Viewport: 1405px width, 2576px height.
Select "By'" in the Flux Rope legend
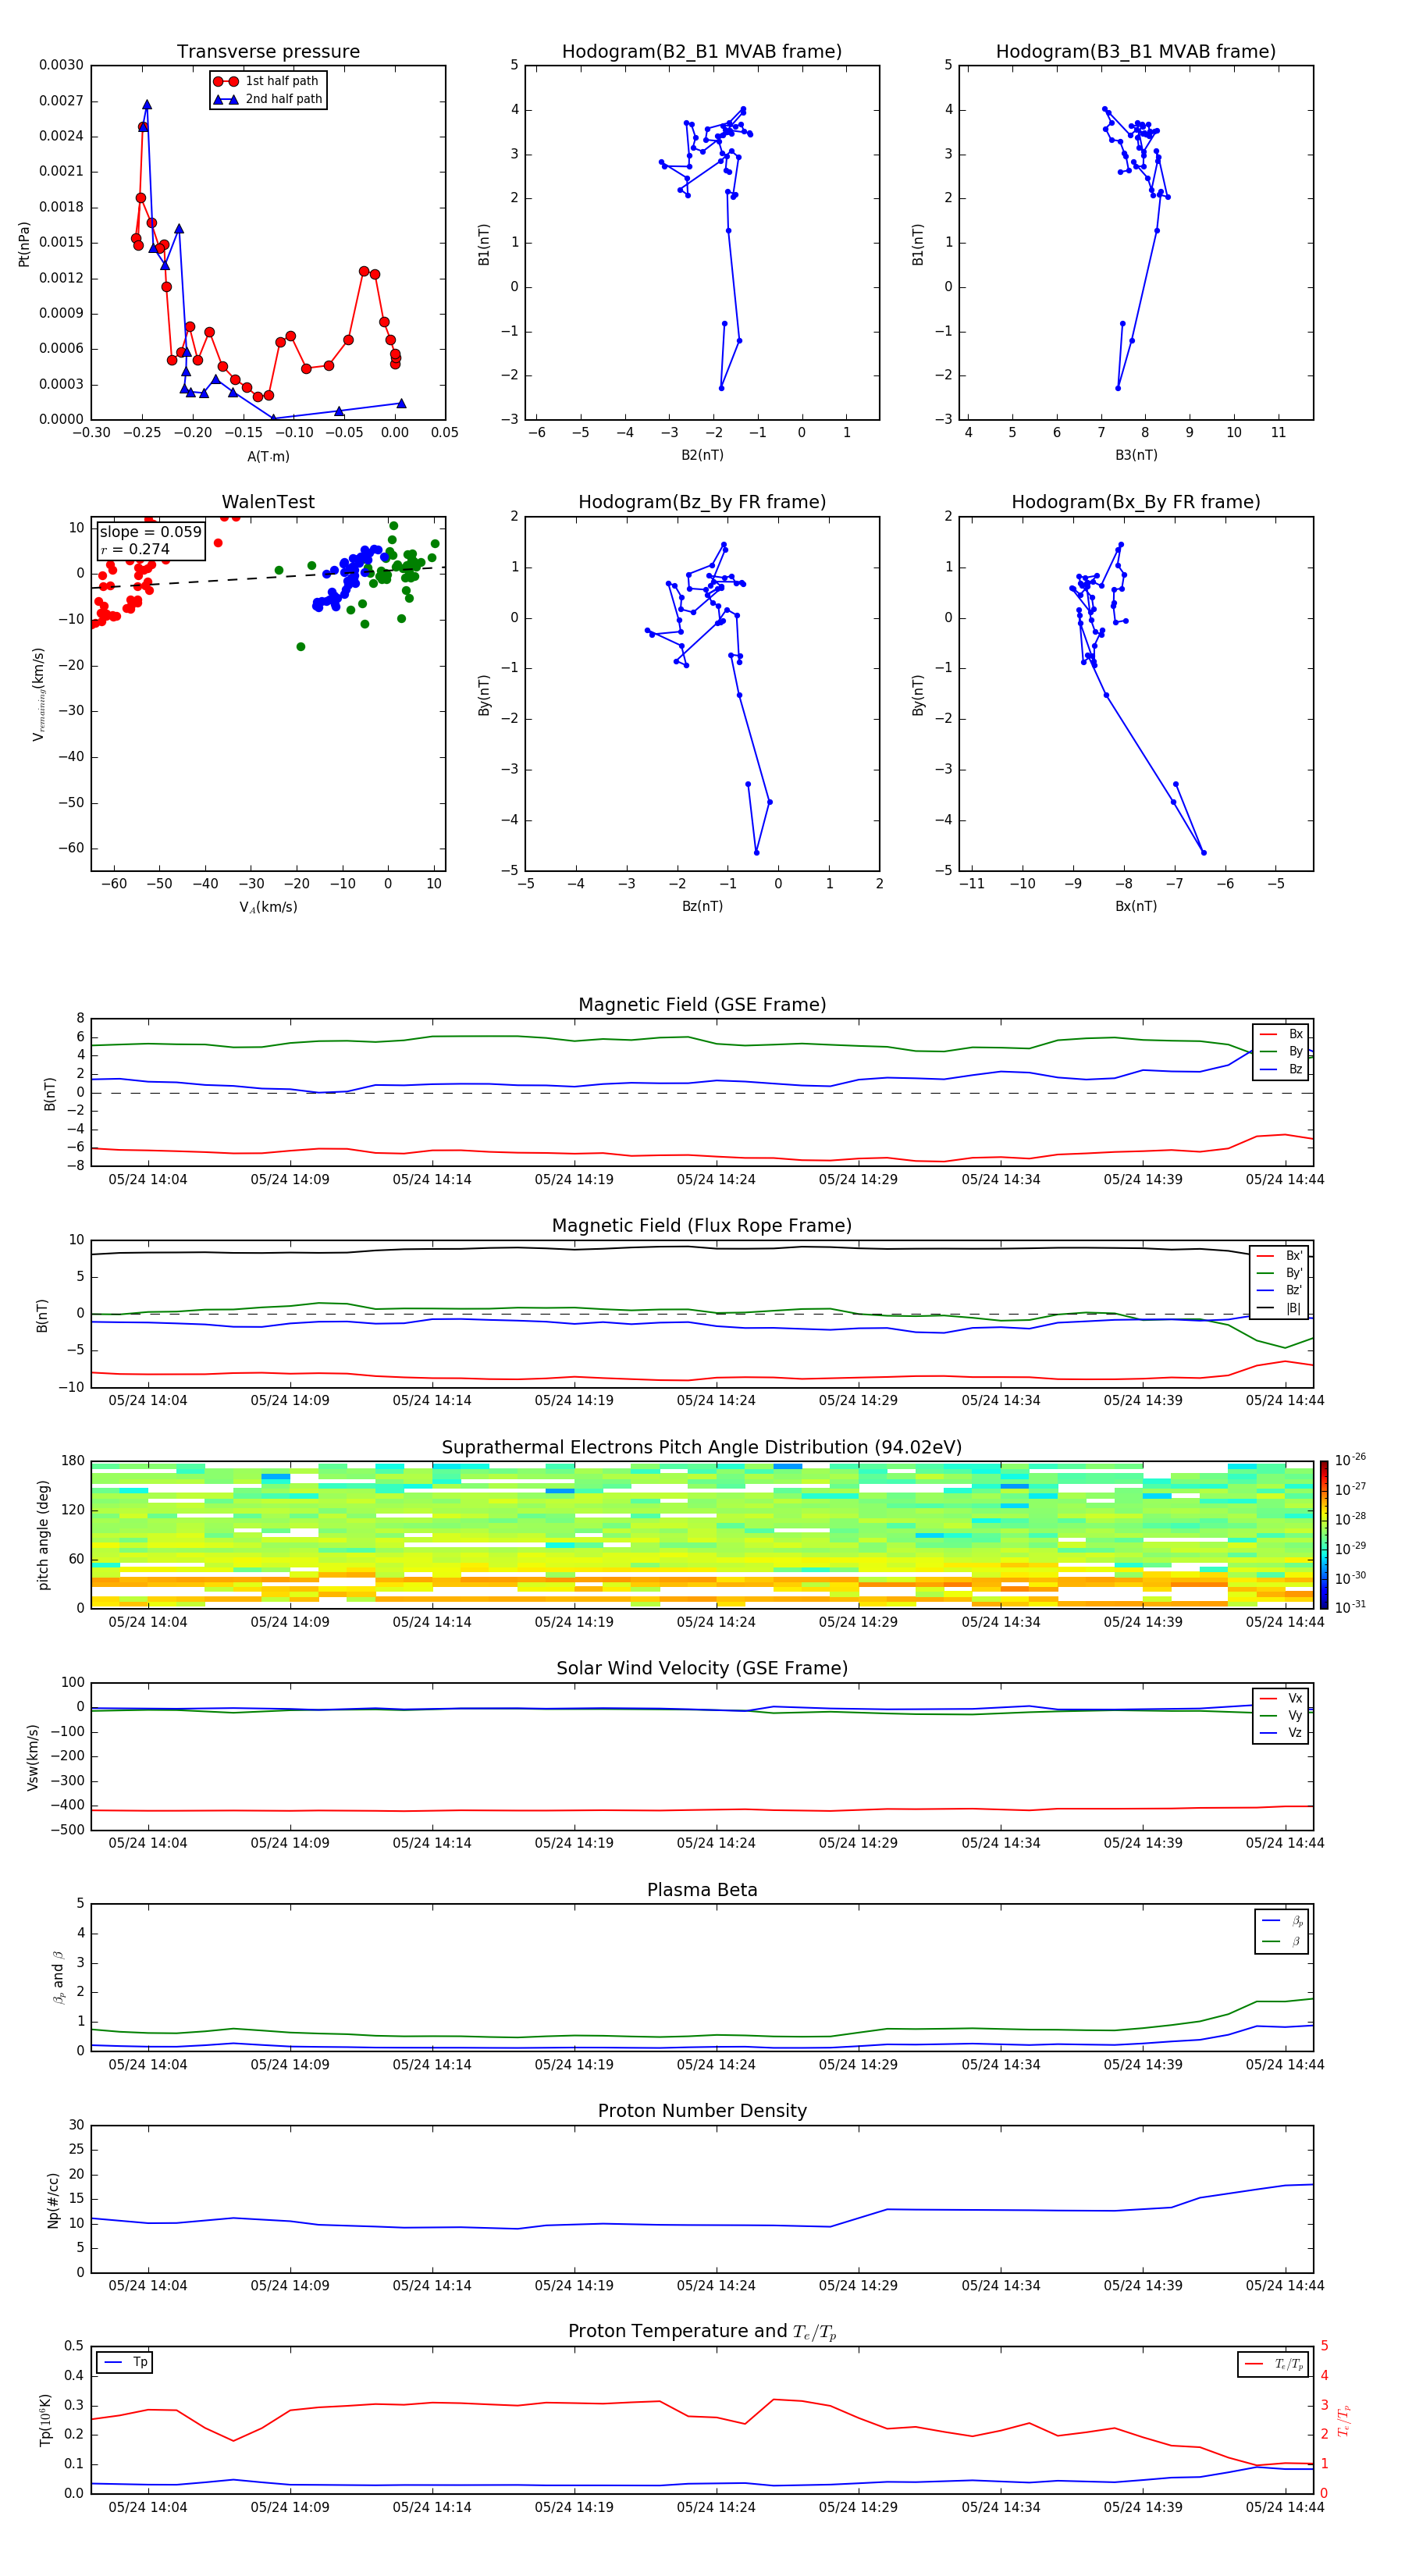(x=1280, y=1273)
